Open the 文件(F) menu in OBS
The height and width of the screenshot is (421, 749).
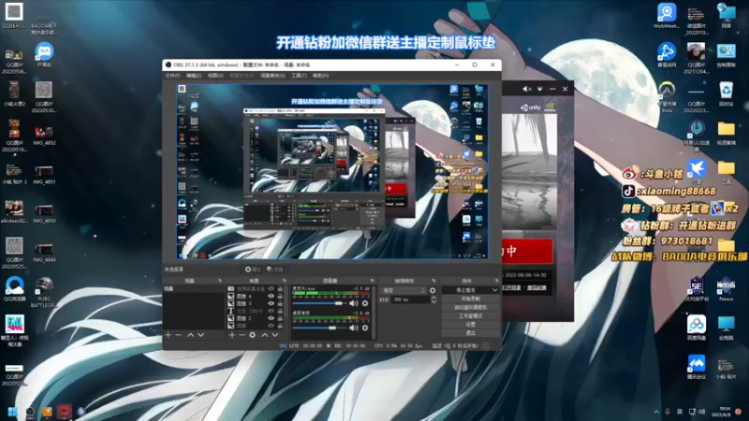pos(172,76)
